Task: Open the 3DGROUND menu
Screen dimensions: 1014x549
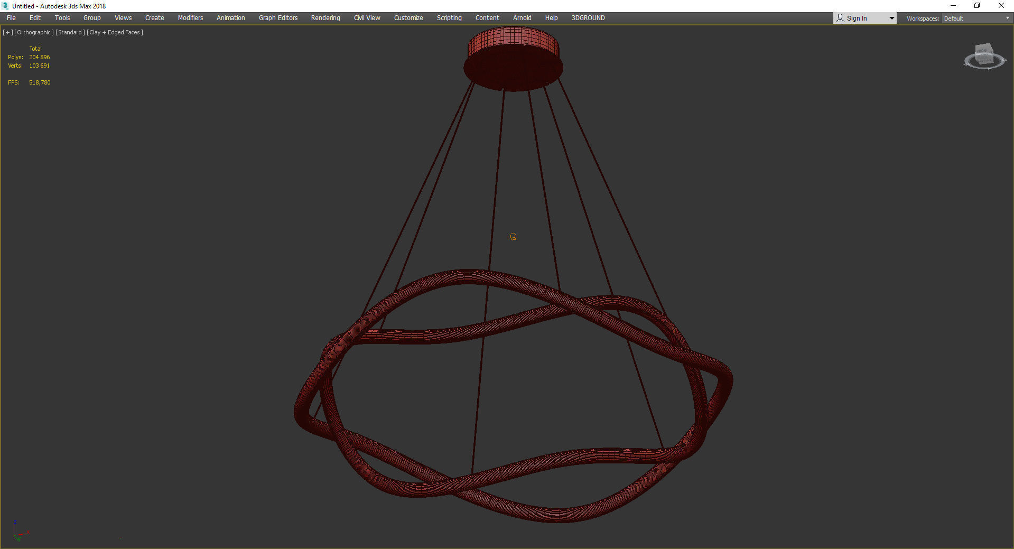Action: pyautogui.click(x=588, y=18)
